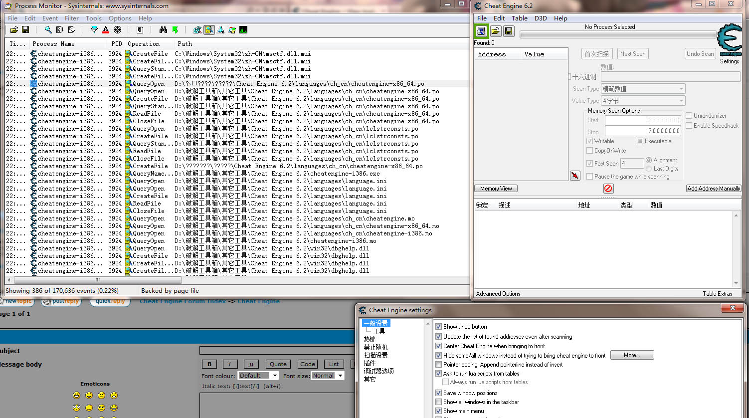The image size is (749, 418).
Task: Open the Table menu in Cheat Engine
Action: [x=519, y=18]
